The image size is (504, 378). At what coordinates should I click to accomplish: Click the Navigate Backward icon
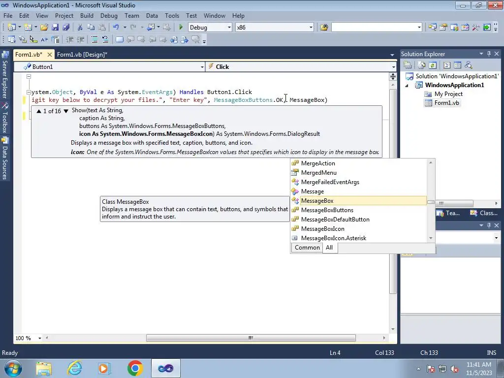[x=151, y=28]
